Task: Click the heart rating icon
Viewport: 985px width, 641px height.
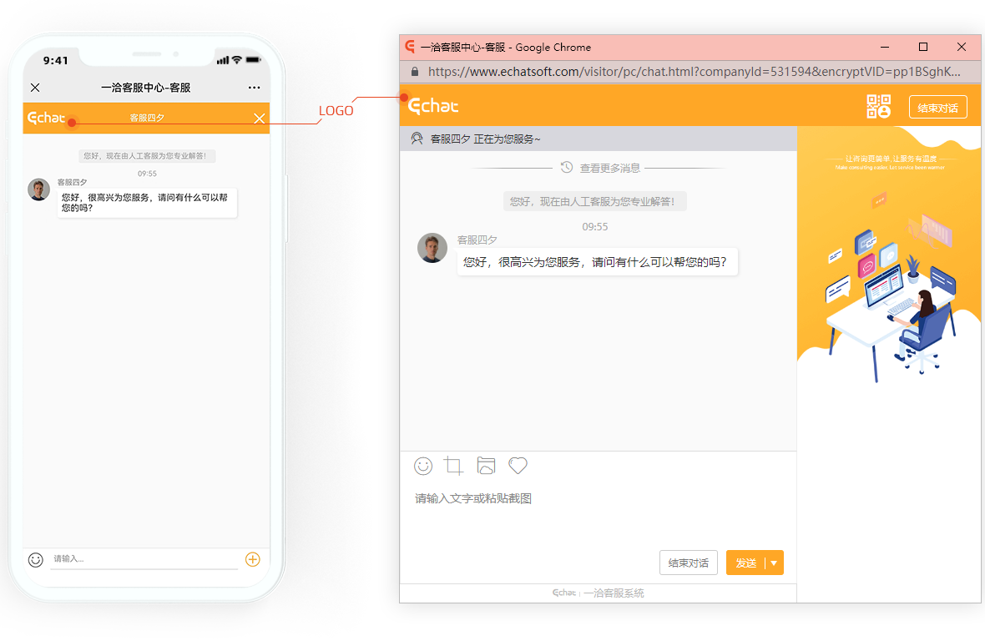Action: coord(518,466)
